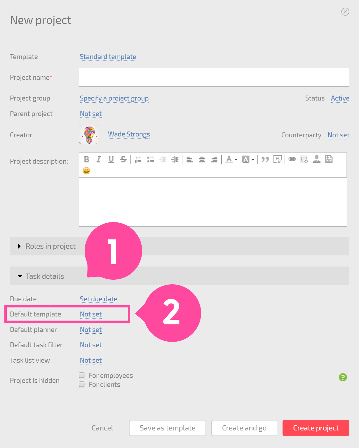Check the For clients hidden option
This screenshot has height=448, width=359.
click(x=82, y=384)
